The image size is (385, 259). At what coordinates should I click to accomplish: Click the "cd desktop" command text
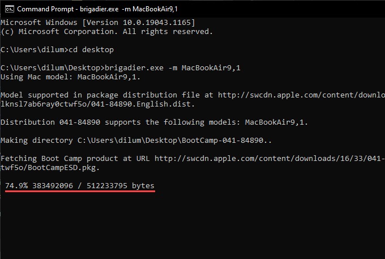(93, 49)
